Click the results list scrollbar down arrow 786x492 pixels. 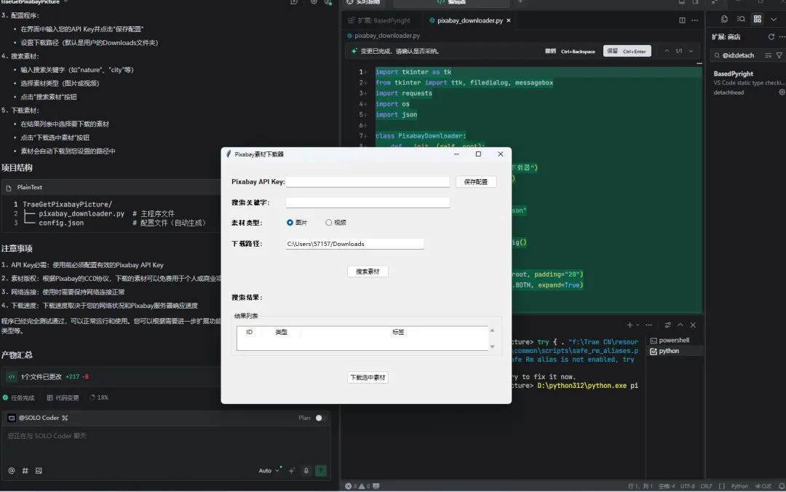492,346
